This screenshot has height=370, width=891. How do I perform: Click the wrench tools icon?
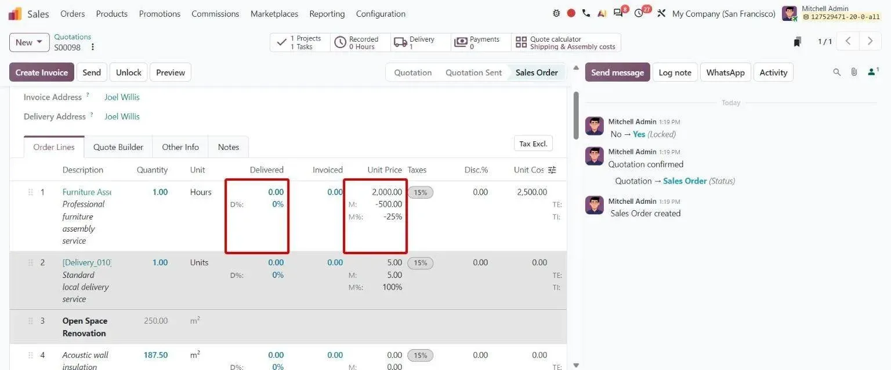(661, 13)
